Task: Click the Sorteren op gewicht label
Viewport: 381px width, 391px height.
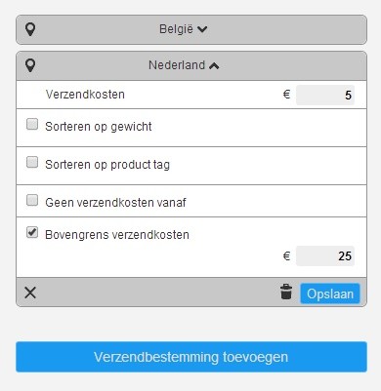Action: click(x=99, y=127)
